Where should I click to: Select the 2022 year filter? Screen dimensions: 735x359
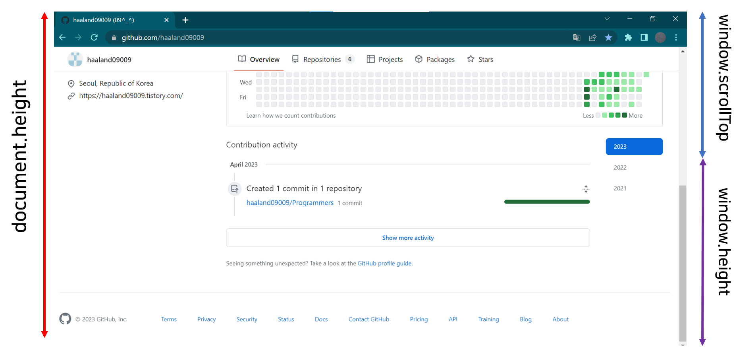[x=620, y=168]
